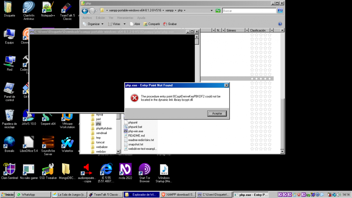Open the Notepad++ desktop icon
The height and width of the screenshot is (198, 352).
click(x=48, y=8)
